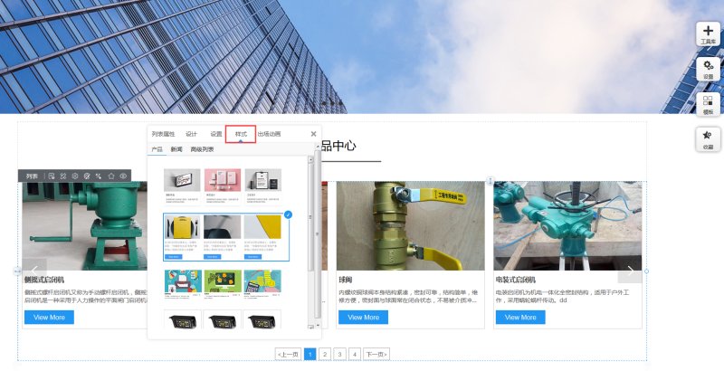Select the 高级列表 sub-tab
Viewport: 724px width, 371px height.
[x=202, y=149]
